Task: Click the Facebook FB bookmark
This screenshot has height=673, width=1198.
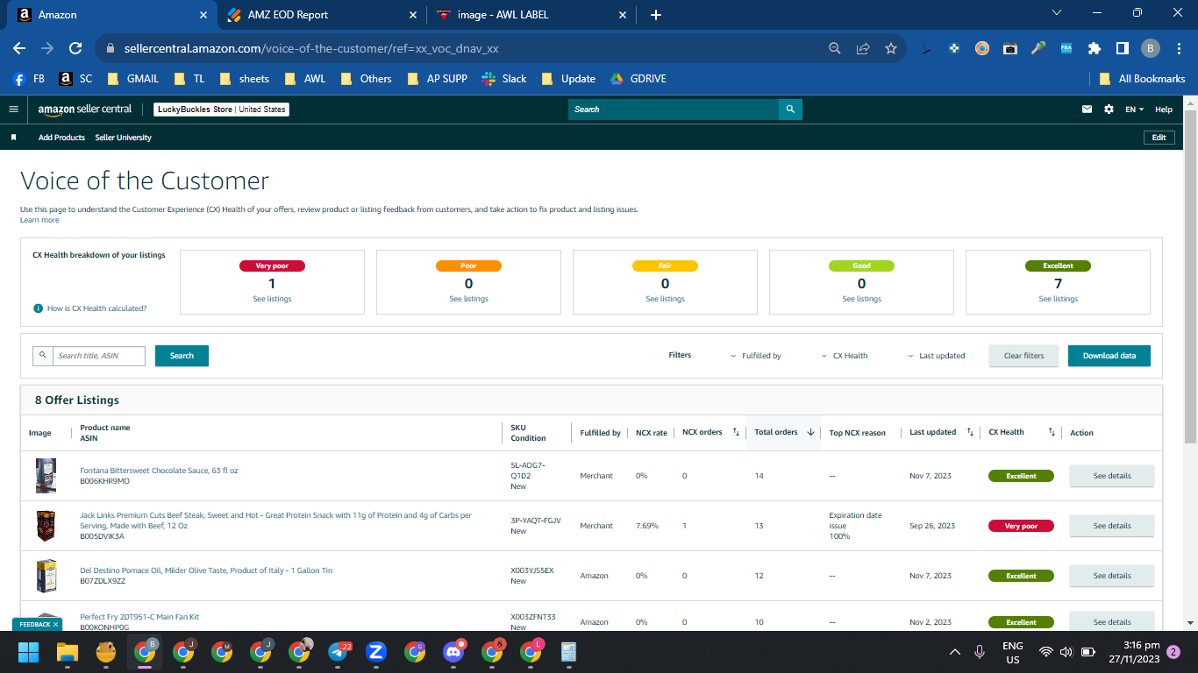Action: [x=28, y=79]
